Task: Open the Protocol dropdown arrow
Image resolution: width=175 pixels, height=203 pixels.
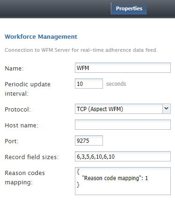Action: pos(167,109)
